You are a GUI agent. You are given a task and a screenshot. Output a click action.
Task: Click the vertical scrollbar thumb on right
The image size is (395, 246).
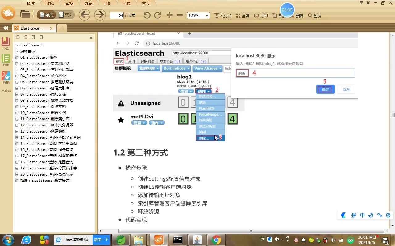tap(392, 115)
